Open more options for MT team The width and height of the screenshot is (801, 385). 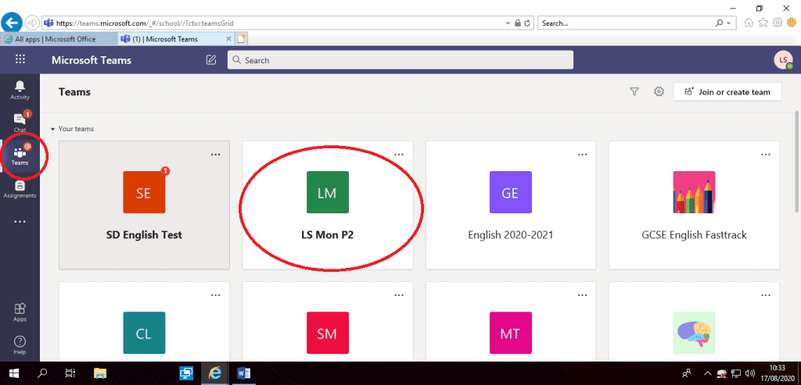tap(582, 294)
